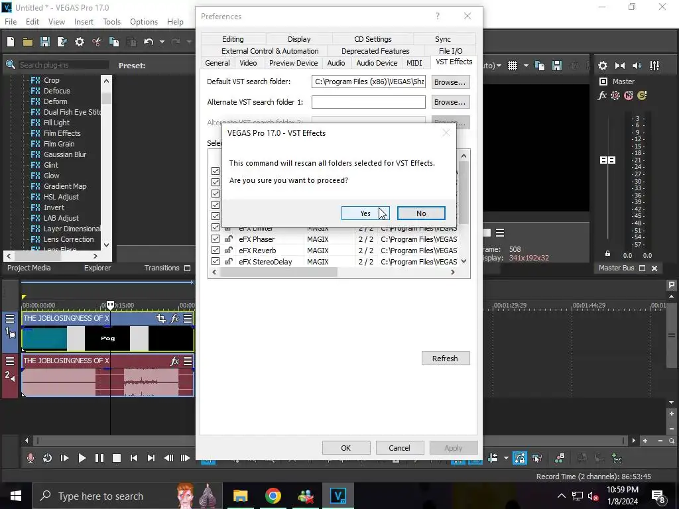Toggle the Master fader lock icon
This screenshot has width=679, height=509.
point(607,254)
